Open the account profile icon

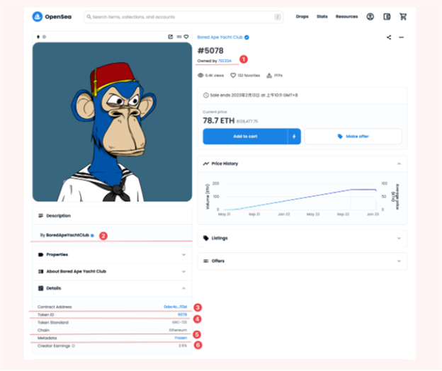(x=370, y=16)
